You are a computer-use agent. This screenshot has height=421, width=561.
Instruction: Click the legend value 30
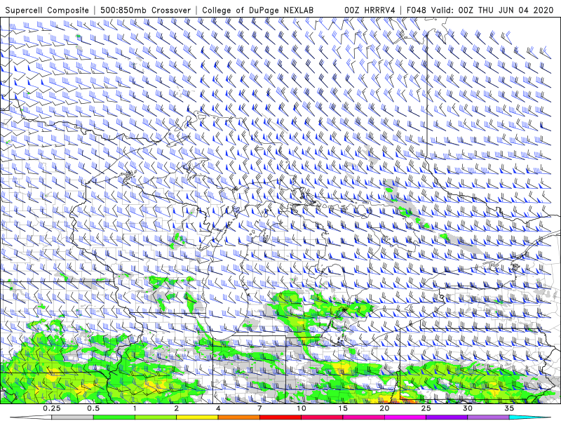click(468, 408)
